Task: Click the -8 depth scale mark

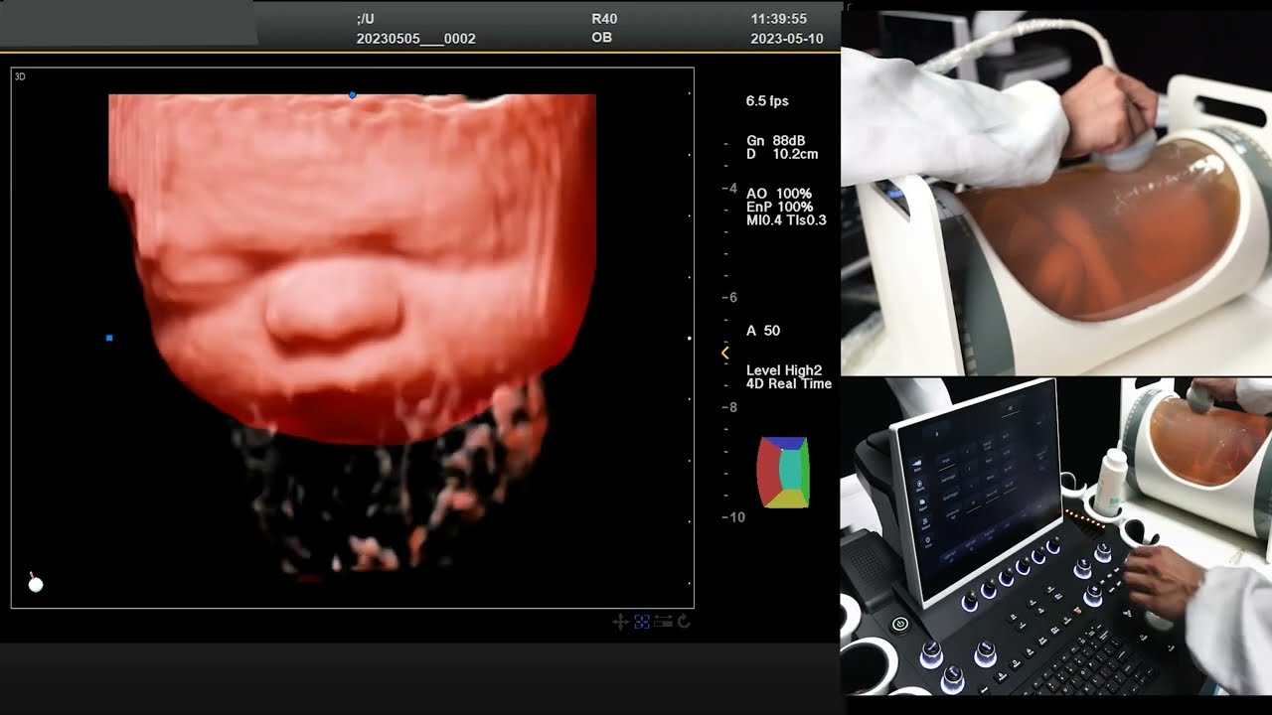Action: [730, 407]
